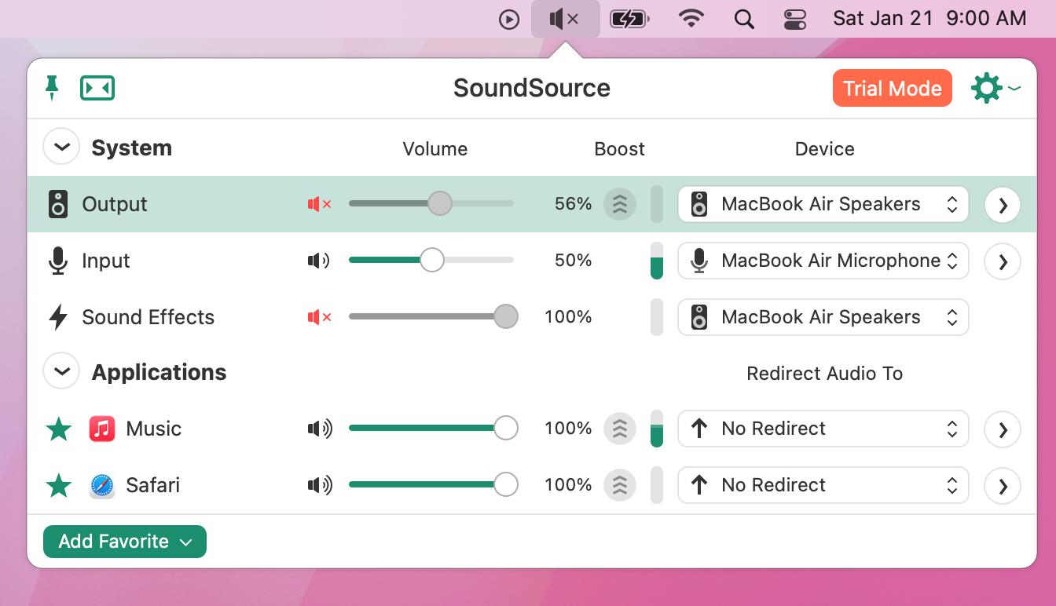Open the Add Favorite menu
The image size is (1056, 606).
(125, 542)
